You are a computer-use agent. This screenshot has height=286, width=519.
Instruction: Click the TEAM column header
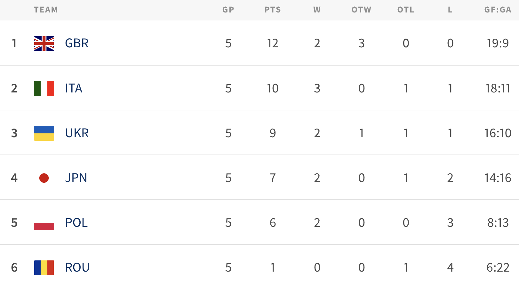(x=46, y=10)
